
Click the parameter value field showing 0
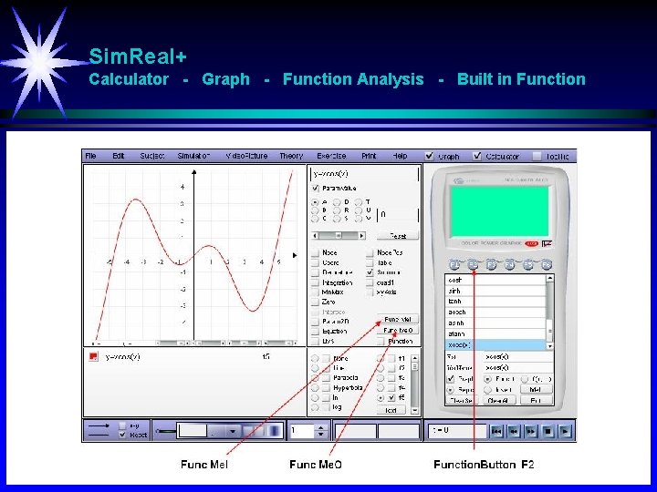(x=398, y=214)
